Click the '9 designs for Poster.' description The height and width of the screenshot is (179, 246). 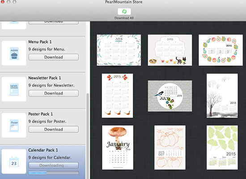pos(47,121)
